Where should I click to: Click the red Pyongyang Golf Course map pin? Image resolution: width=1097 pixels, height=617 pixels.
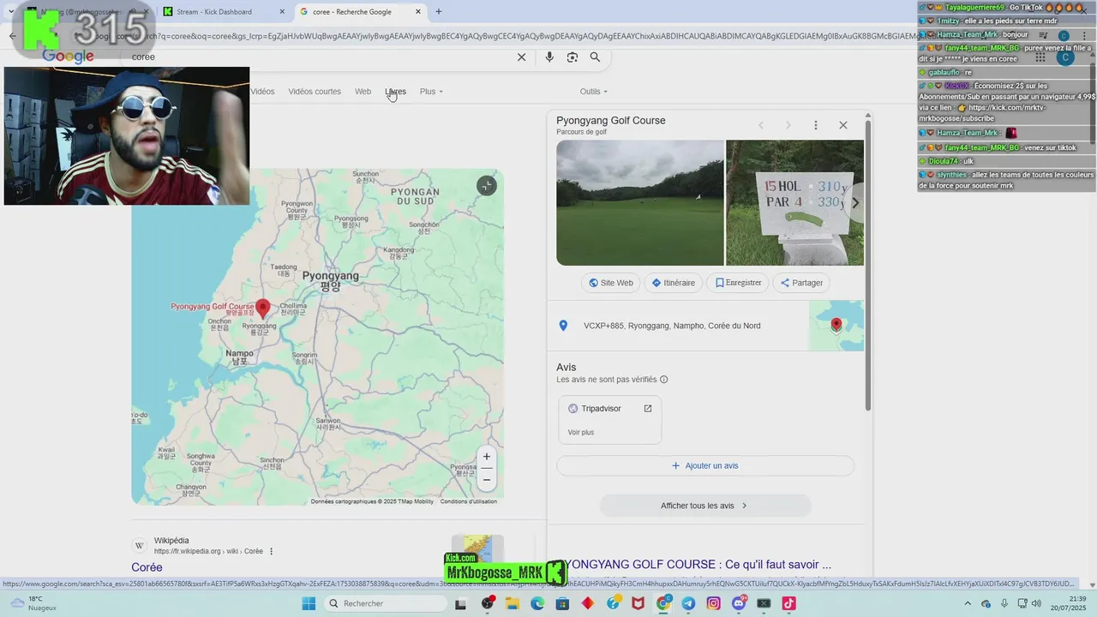click(263, 308)
